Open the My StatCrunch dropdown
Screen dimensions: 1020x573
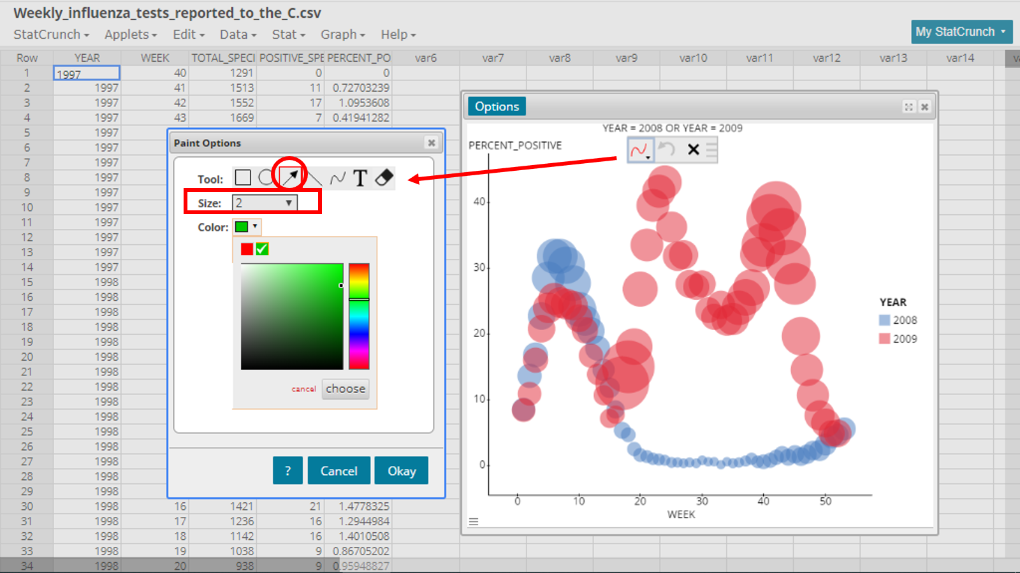(x=961, y=32)
